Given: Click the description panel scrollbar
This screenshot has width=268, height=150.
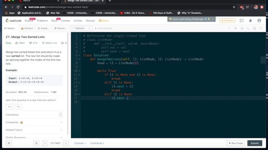Looking at the screenshot, I should coord(68,83).
